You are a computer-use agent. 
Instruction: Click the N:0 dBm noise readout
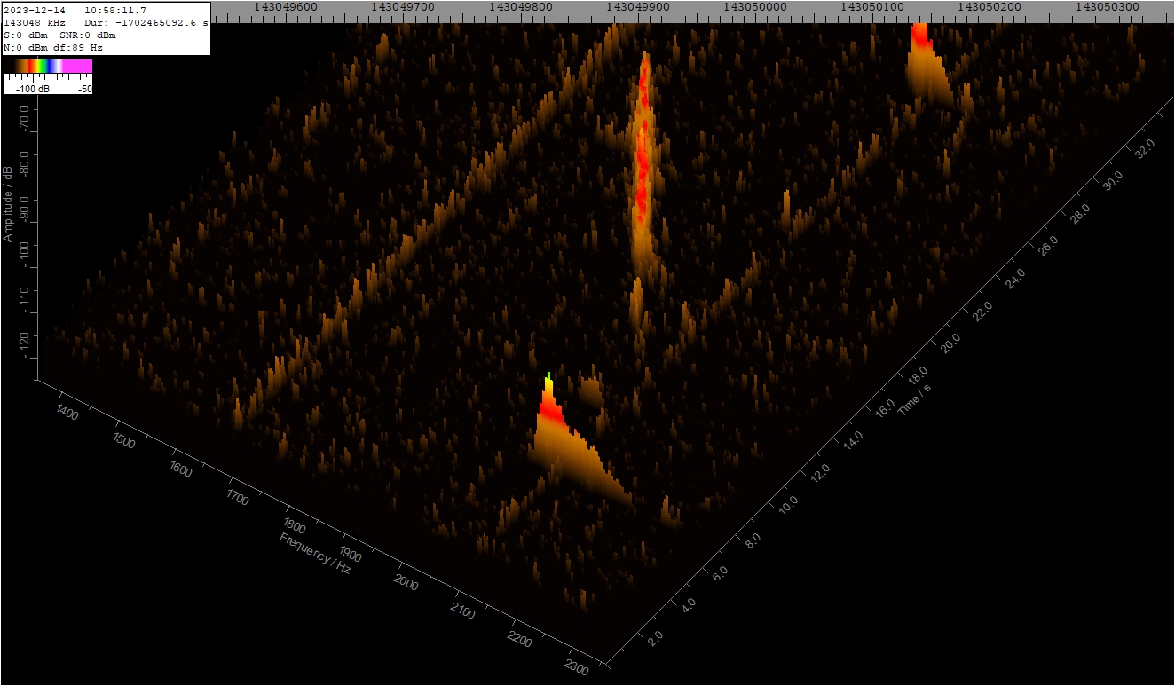coord(26,48)
